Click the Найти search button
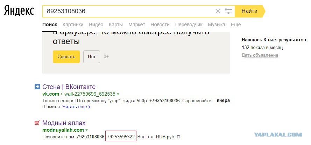 point(249,11)
